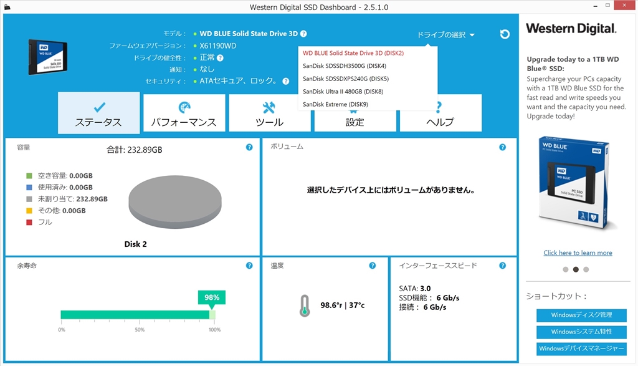Click the ATAセキュア、ロック security text
This screenshot has width=638, height=366.
(x=238, y=81)
